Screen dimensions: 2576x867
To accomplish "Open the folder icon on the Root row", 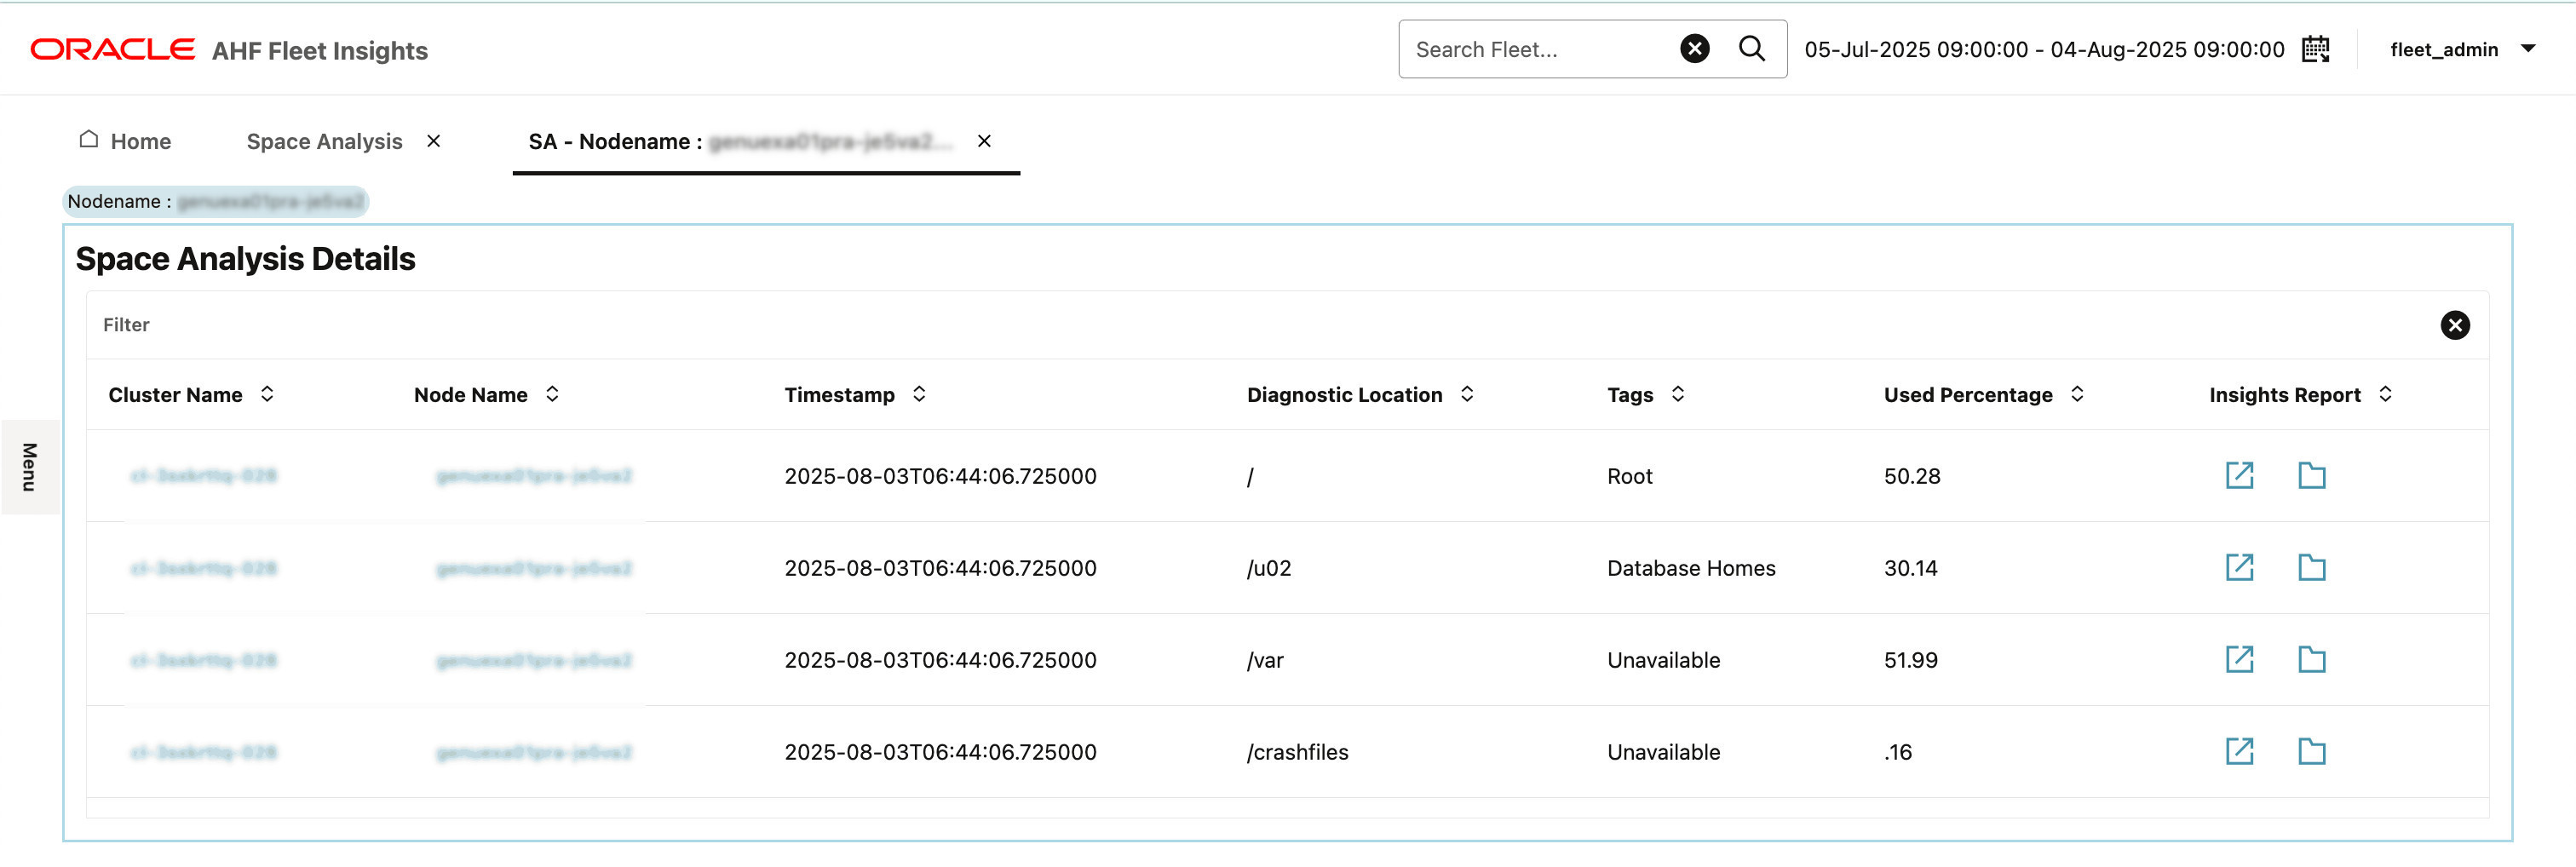I will pyautogui.click(x=2313, y=476).
